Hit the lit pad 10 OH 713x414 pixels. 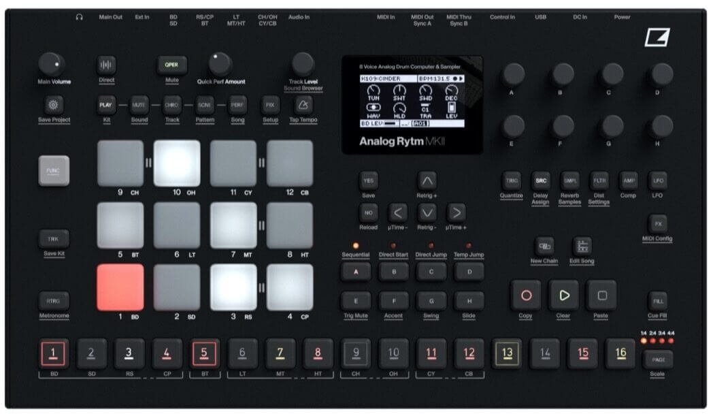click(x=177, y=163)
